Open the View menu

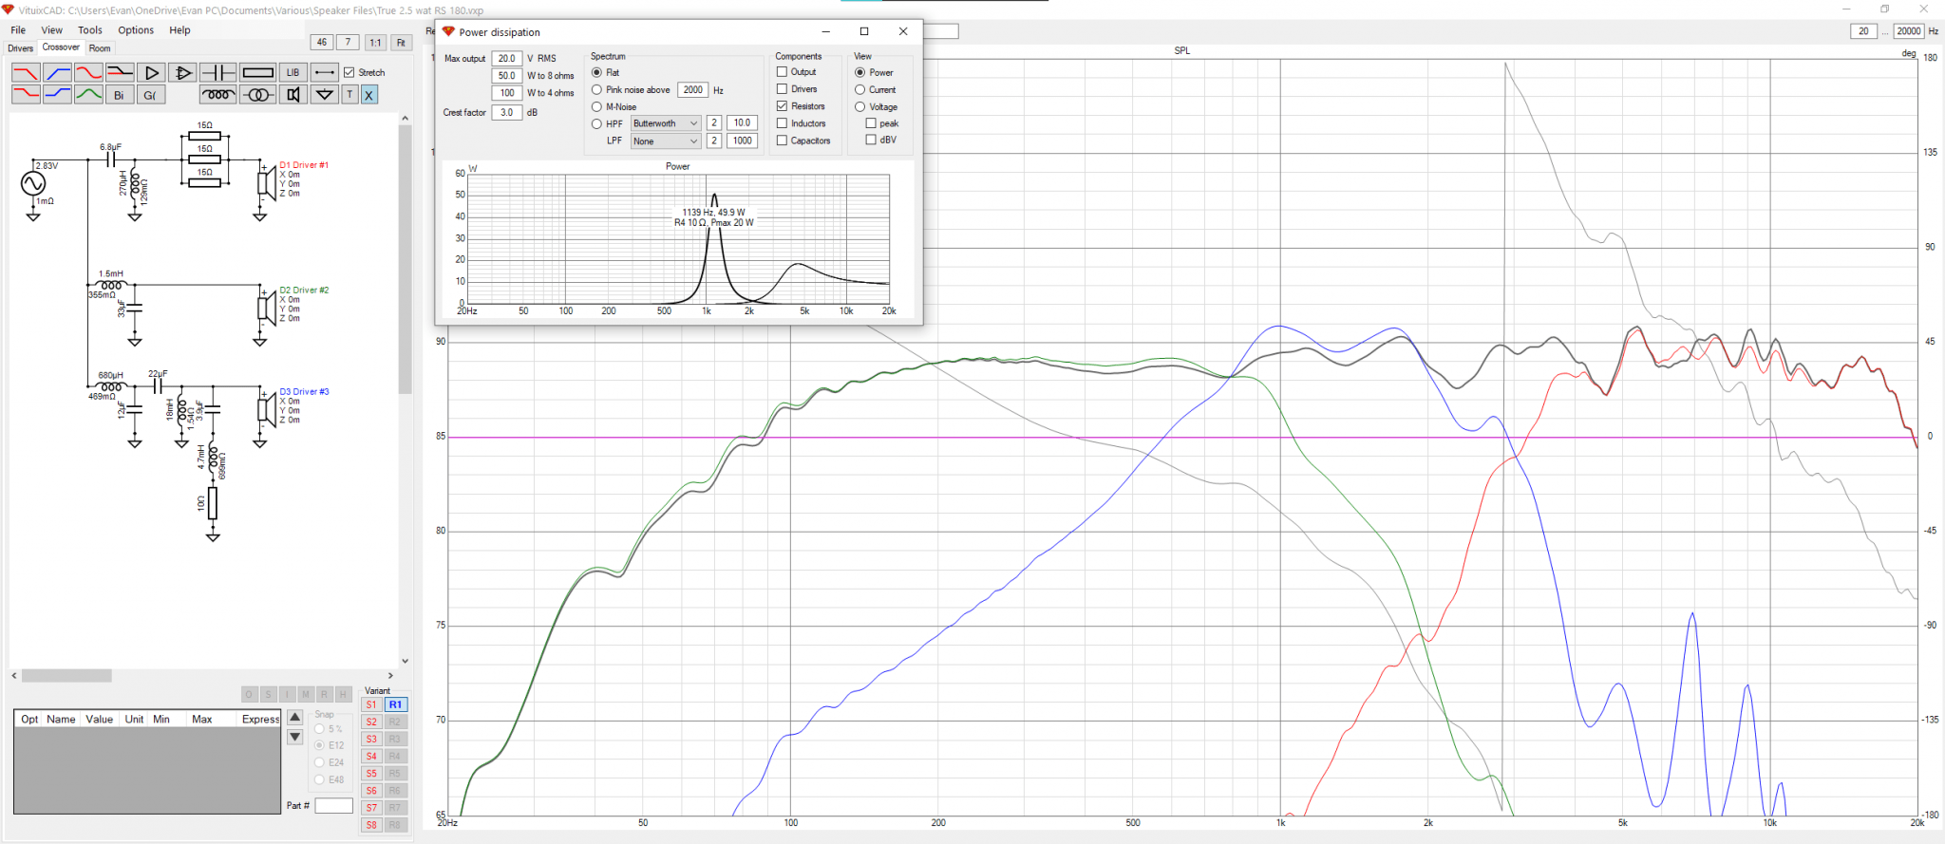click(x=51, y=30)
